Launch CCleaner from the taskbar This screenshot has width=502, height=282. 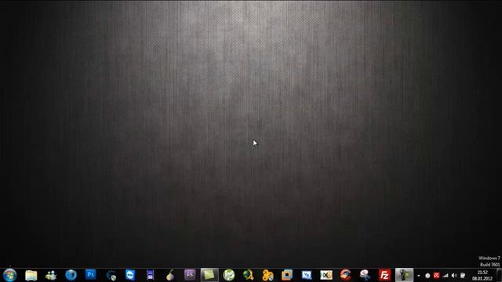tap(346, 275)
